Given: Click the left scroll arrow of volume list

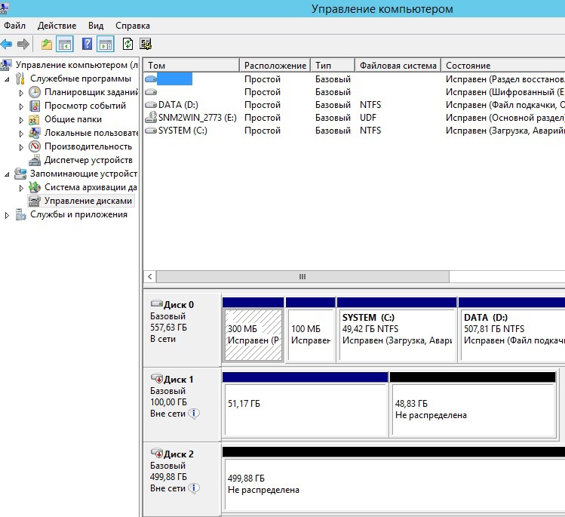Looking at the screenshot, I should coord(150,276).
